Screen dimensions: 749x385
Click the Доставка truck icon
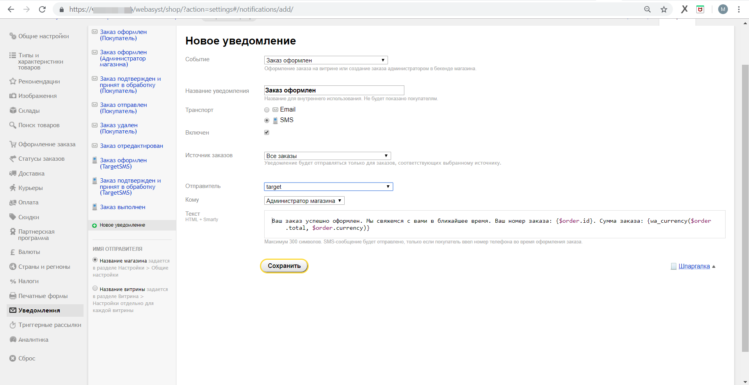coord(13,174)
